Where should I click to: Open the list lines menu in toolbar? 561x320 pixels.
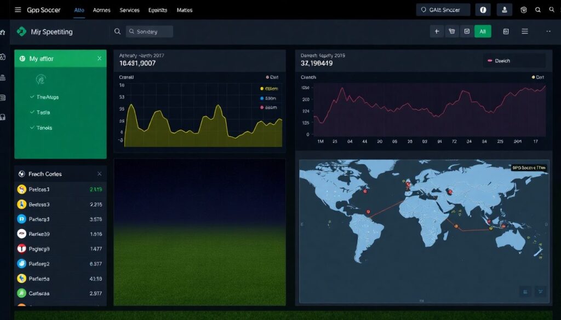[525, 32]
